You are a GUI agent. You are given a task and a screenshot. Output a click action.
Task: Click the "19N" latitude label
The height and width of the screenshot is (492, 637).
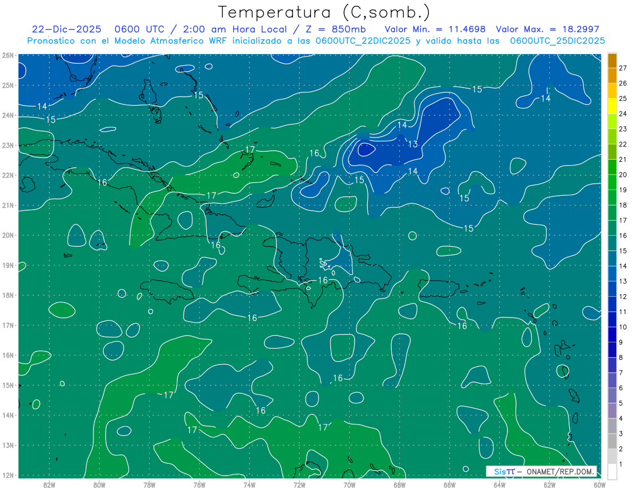(7, 265)
